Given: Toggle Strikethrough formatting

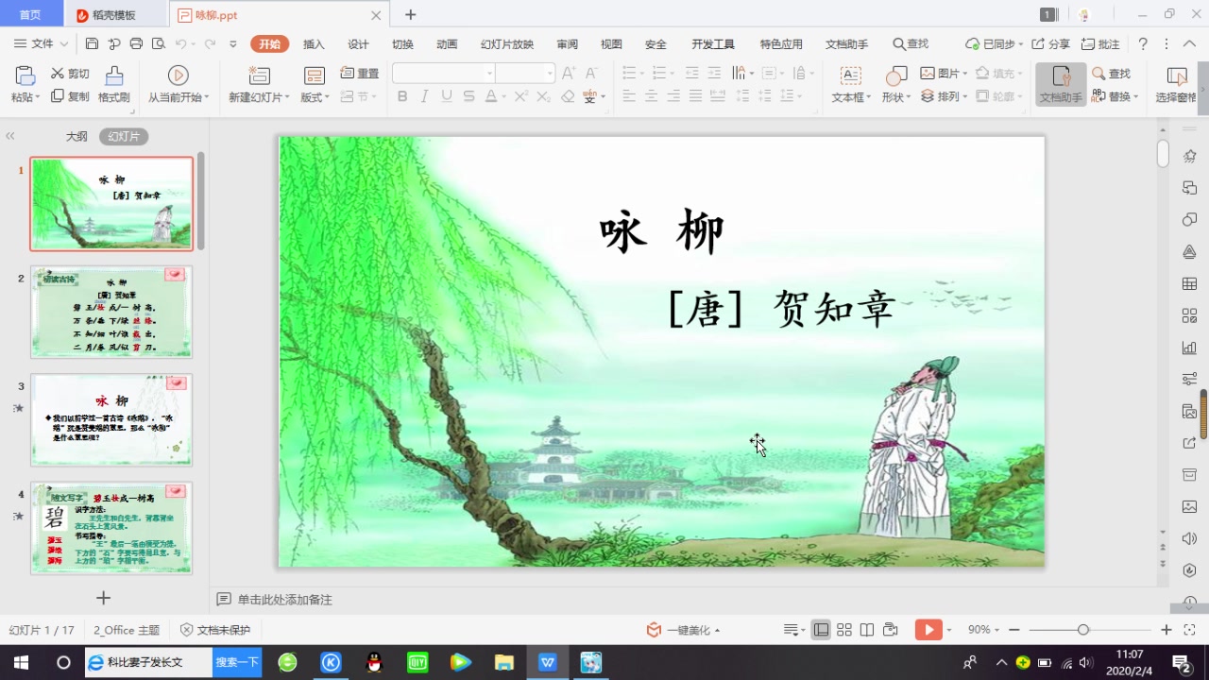Looking at the screenshot, I should [x=469, y=96].
